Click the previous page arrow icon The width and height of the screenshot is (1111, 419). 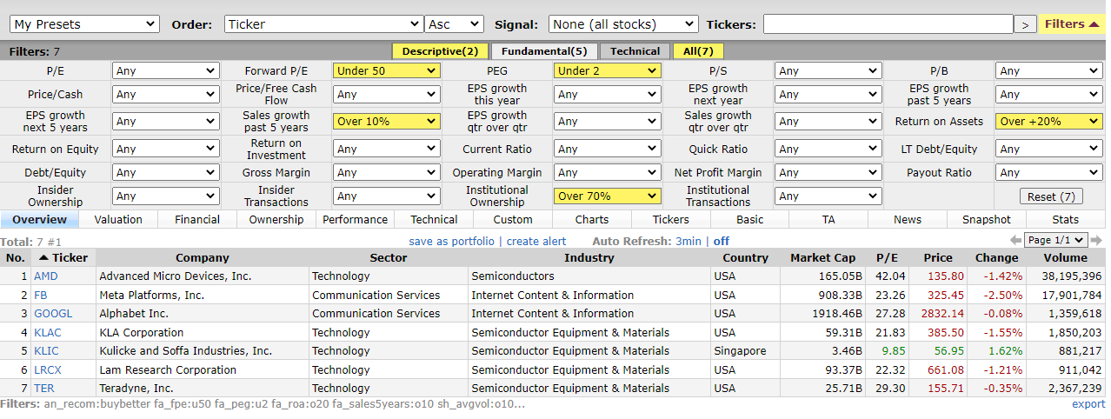[1015, 241]
